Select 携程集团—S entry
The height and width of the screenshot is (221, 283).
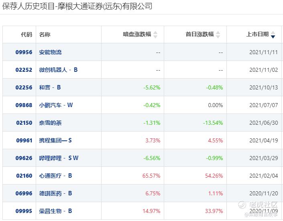[55, 140]
